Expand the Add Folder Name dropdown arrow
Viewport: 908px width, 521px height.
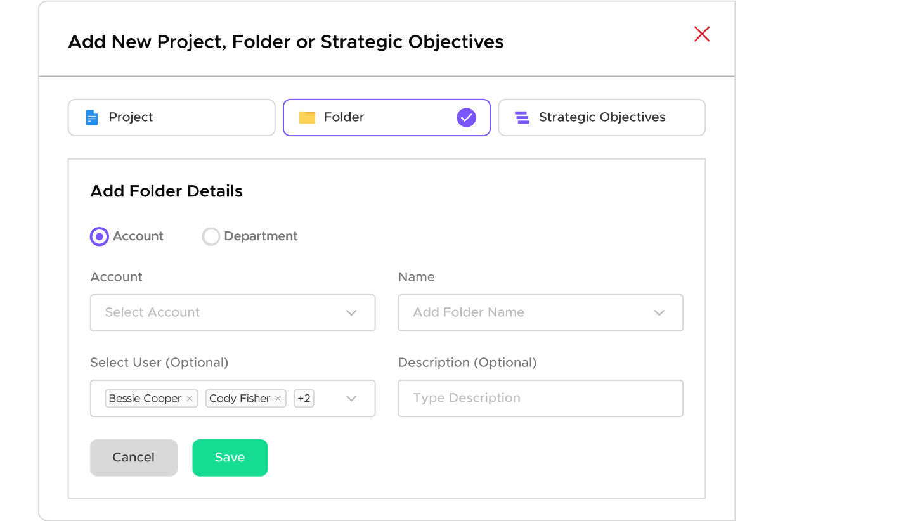[x=659, y=312]
